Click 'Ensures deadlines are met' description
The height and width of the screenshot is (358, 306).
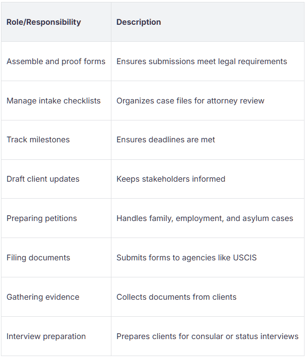coord(165,139)
